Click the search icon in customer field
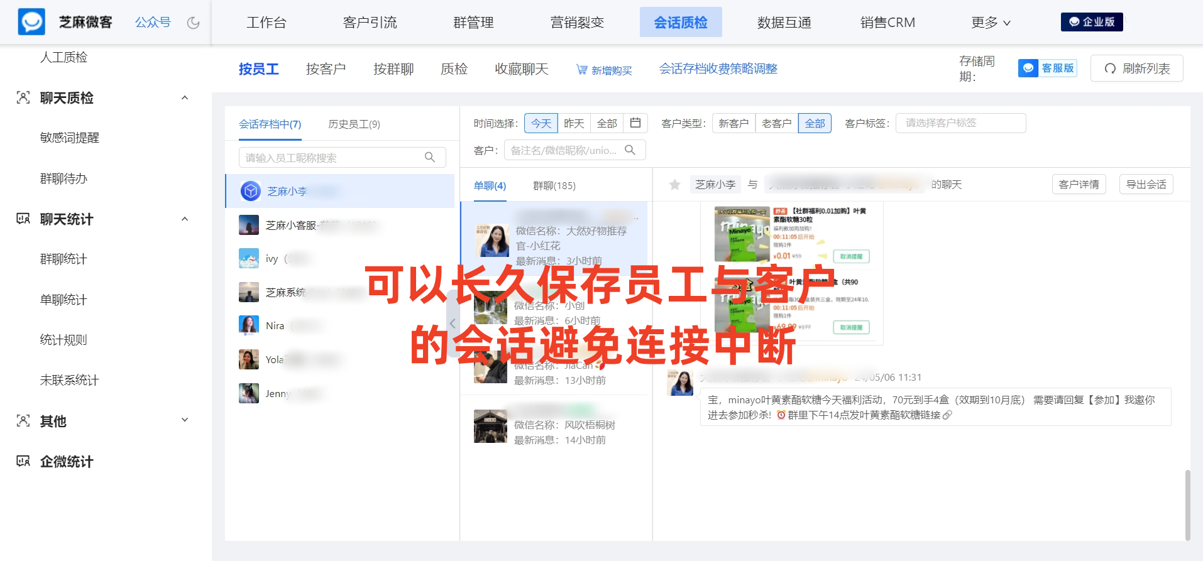This screenshot has height=561, width=1203. pos(630,150)
